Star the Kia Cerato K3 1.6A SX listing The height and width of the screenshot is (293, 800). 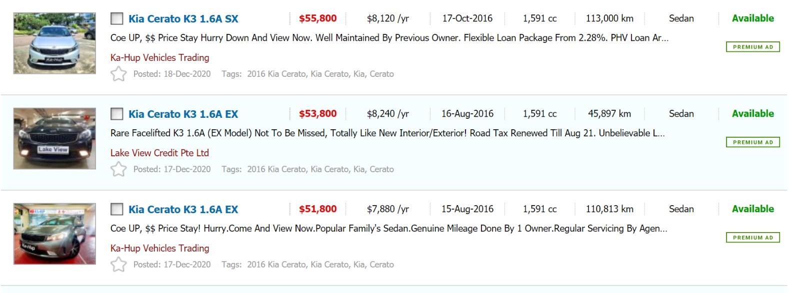(118, 74)
